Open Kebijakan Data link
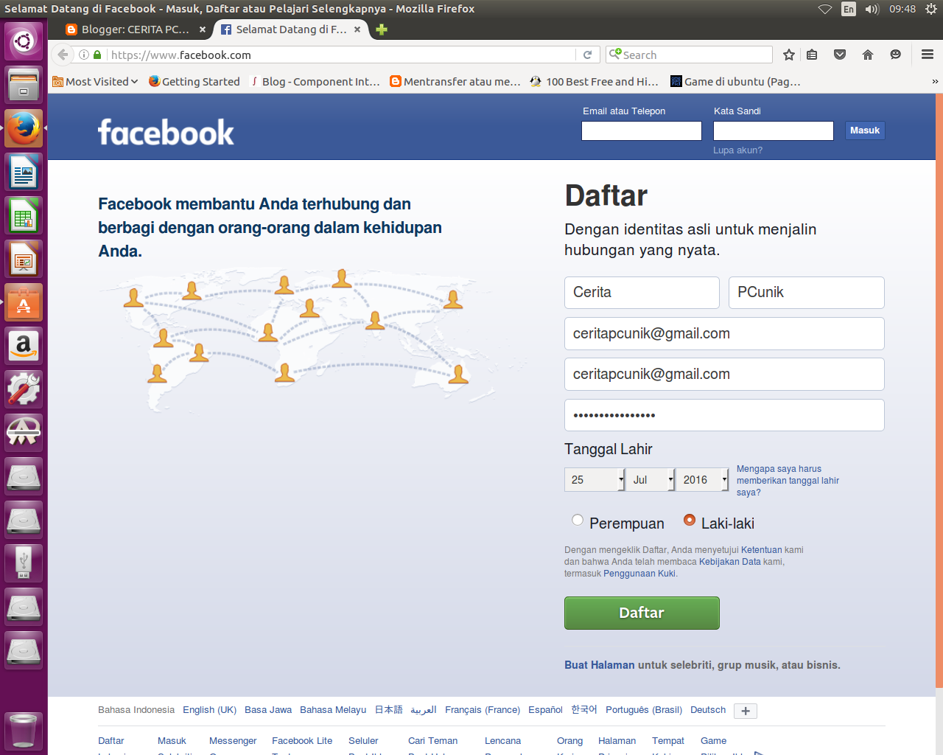Screen dimensions: 943x755 [729, 562]
